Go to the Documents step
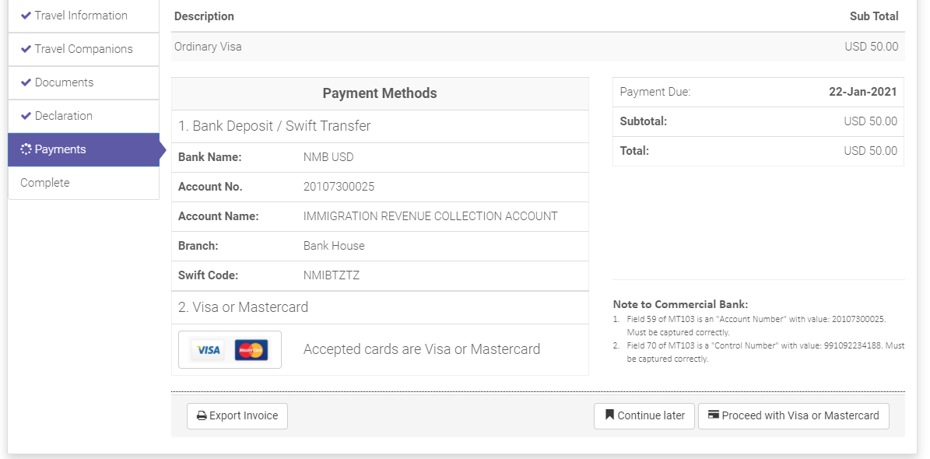 click(x=83, y=82)
